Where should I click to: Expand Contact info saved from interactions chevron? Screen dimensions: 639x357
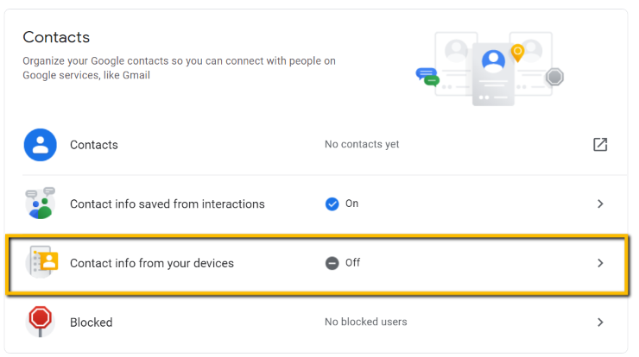[x=600, y=204]
